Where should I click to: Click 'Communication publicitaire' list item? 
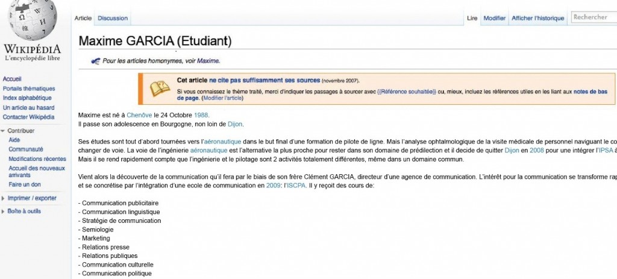(x=119, y=204)
